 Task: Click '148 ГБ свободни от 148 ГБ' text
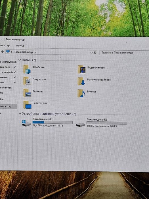click(x=102, y=126)
